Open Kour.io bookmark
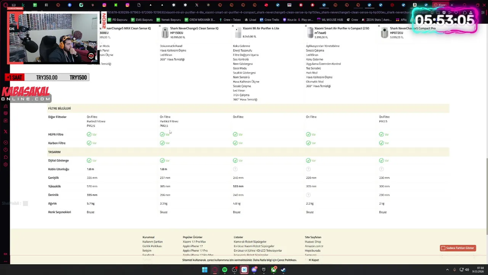Image resolution: width=488 pixels, height=275 pixels. [289, 20]
